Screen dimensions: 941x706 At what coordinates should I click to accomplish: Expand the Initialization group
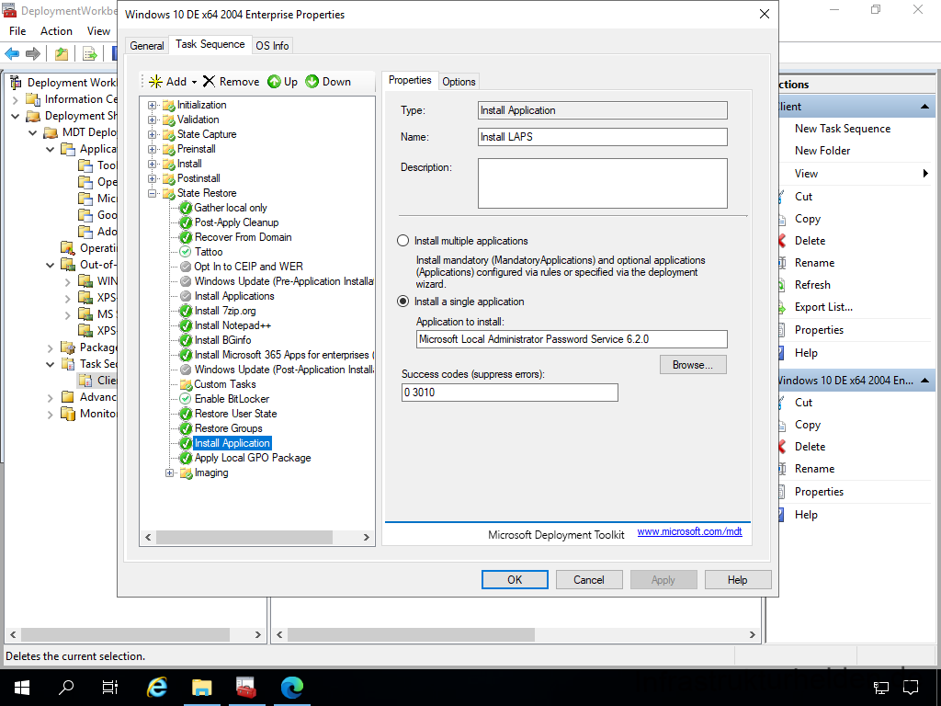(153, 105)
